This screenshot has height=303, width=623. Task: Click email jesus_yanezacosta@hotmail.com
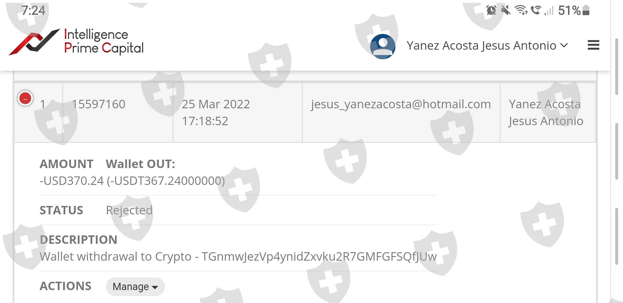(401, 104)
